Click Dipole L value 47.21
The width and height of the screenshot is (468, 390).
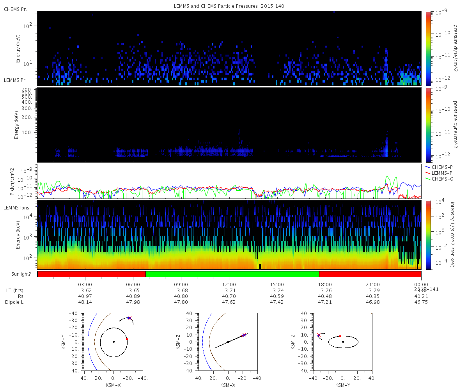click(325, 302)
